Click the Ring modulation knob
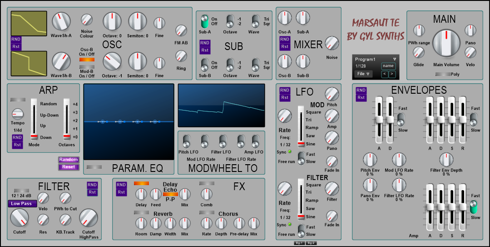The image size is (490, 247). 181,56
